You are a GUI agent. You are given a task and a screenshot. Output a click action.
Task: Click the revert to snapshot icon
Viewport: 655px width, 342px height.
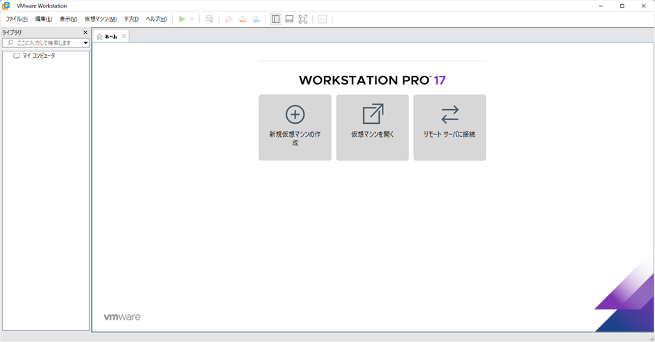pos(242,19)
